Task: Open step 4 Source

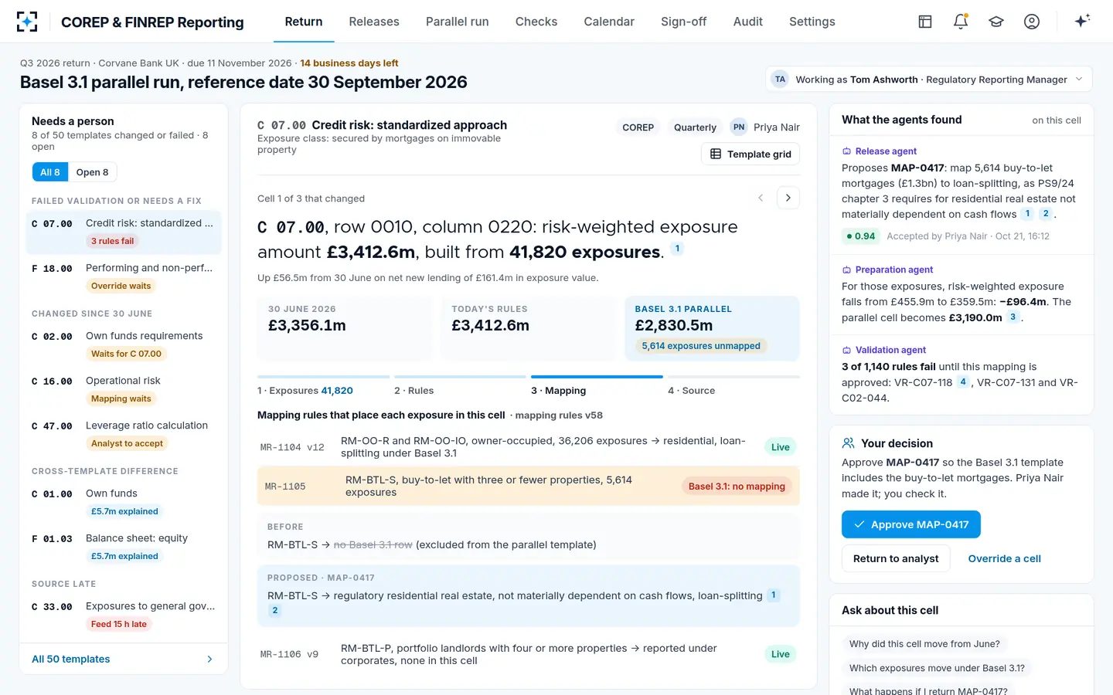Action: [733, 386]
